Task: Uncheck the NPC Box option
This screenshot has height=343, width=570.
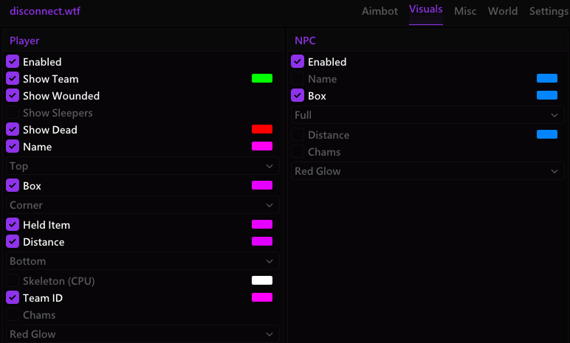Action: (298, 96)
